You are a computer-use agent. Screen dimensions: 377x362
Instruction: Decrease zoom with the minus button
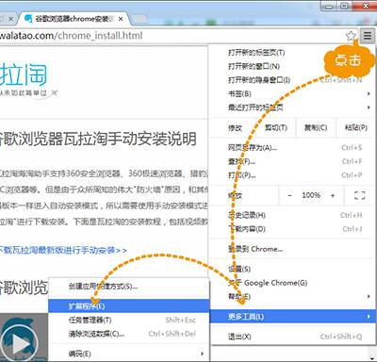point(289,195)
